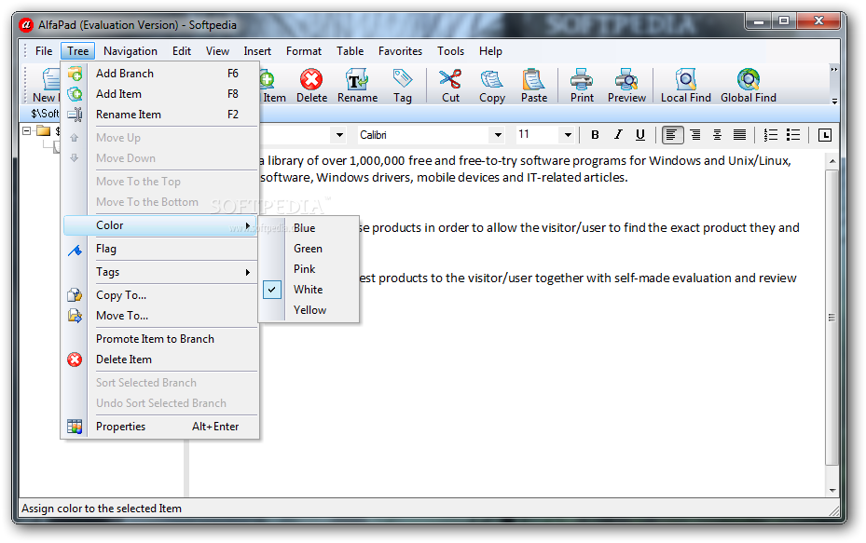866x543 pixels.
Task: Choose Add Item menu entry
Action: [x=160, y=94]
